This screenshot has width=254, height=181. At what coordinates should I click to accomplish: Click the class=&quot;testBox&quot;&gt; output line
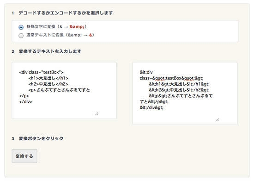point(171,78)
